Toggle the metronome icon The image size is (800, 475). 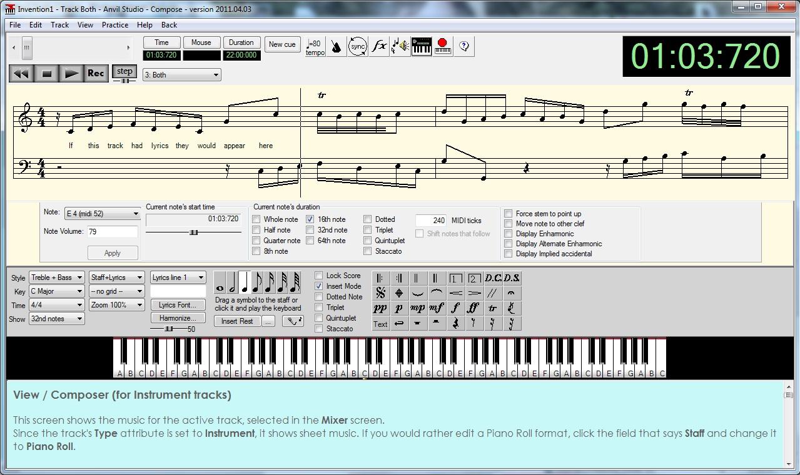[337, 46]
